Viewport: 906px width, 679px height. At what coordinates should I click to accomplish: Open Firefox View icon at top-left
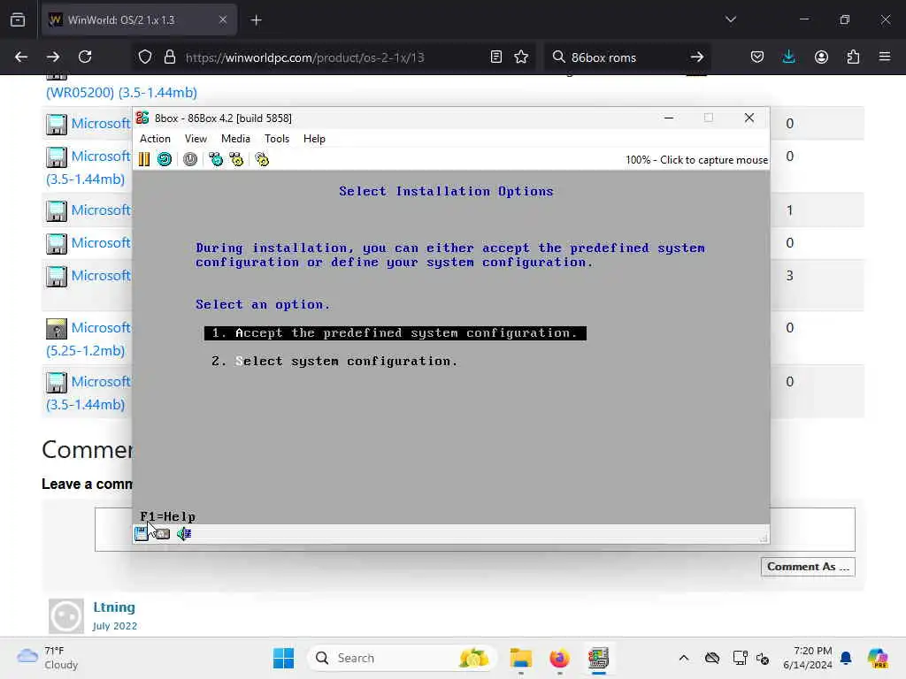point(18,20)
